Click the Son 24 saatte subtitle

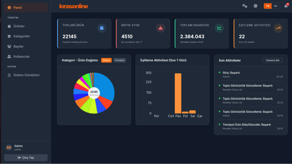tap(247, 42)
